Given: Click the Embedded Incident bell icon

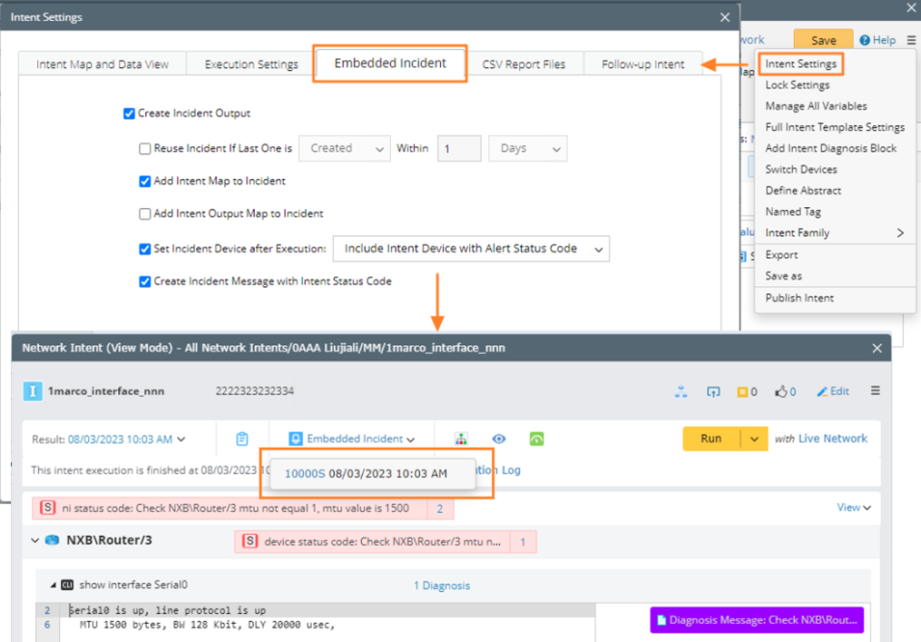Looking at the screenshot, I should pyautogui.click(x=296, y=439).
